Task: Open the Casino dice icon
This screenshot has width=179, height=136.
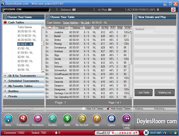Action: [x=111, y=118]
